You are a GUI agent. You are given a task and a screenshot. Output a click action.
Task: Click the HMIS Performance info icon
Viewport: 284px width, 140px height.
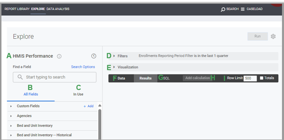[59, 56]
